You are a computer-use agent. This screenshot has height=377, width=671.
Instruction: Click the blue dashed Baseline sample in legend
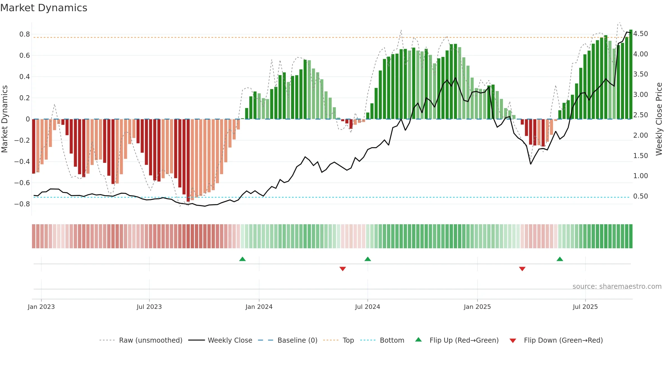tap(266, 340)
